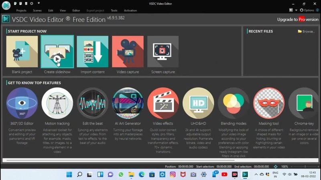Image resolution: width=321 pixels, height=180 pixels.
Task: Open YouTube from the taskbar
Action: click(224, 174)
